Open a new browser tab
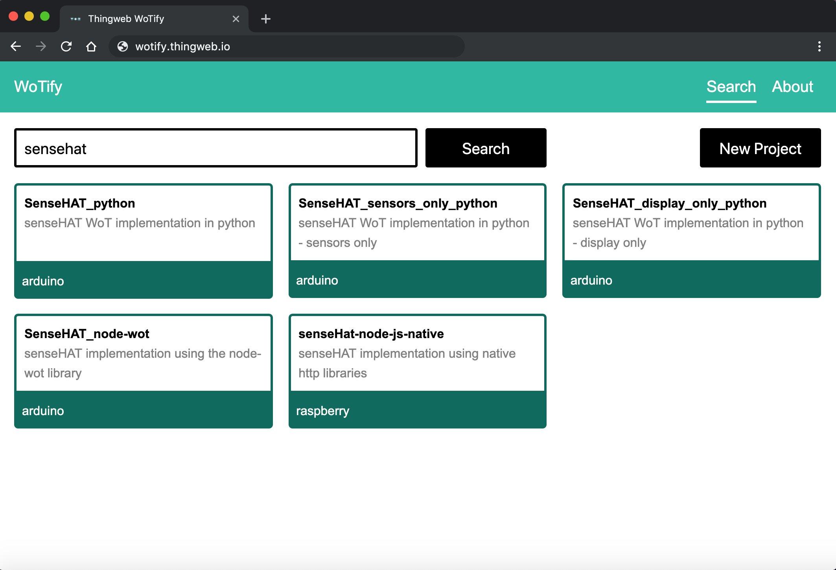 (265, 19)
